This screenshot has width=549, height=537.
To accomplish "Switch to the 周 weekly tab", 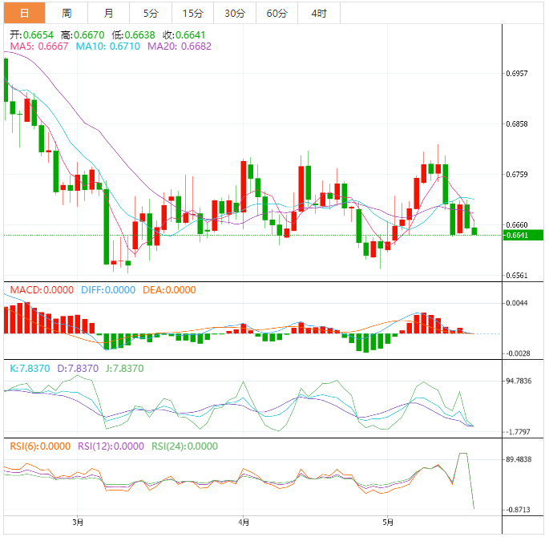I will point(67,13).
